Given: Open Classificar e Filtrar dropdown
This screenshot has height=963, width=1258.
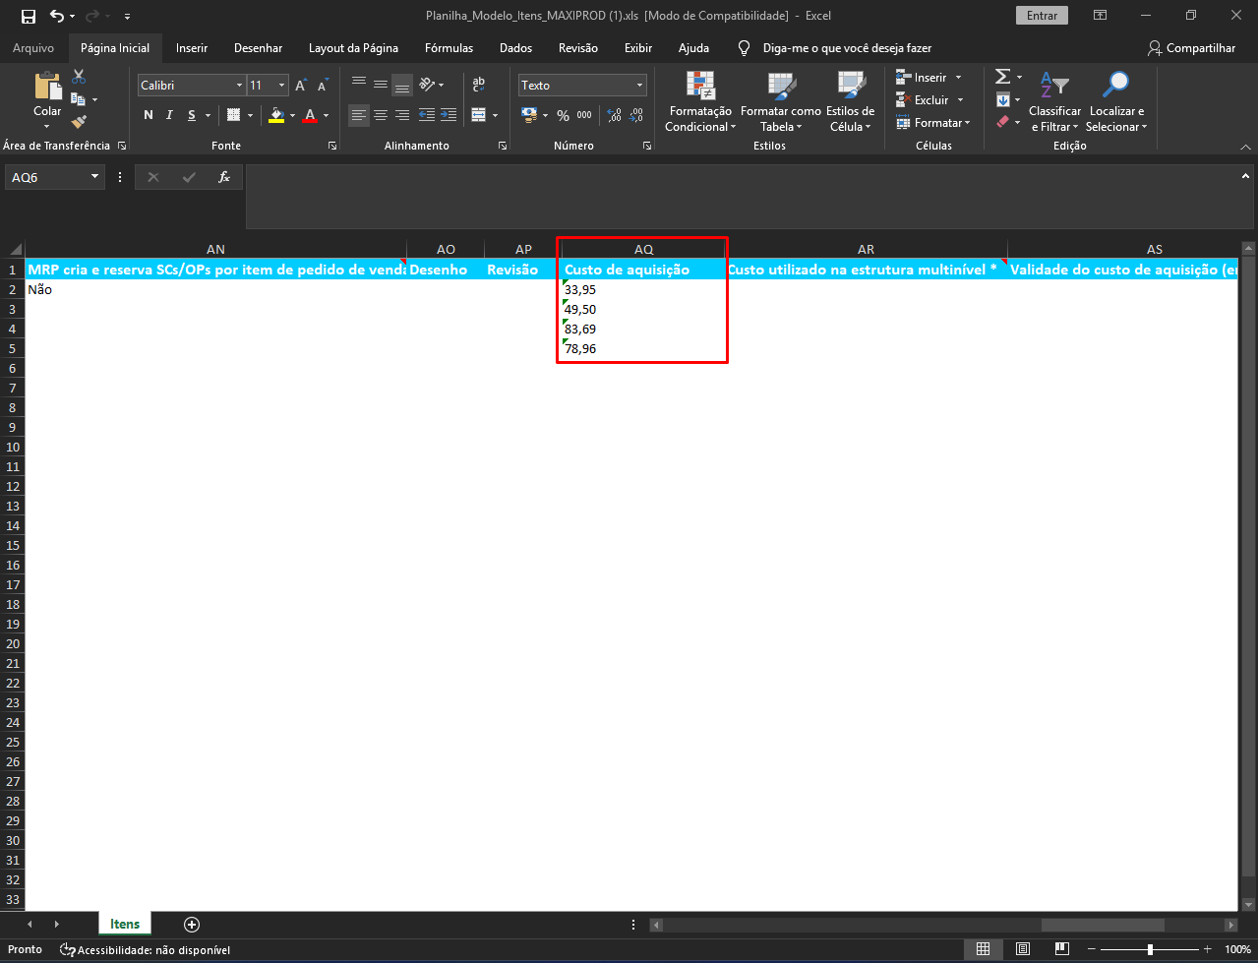Looking at the screenshot, I should click(1054, 102).
